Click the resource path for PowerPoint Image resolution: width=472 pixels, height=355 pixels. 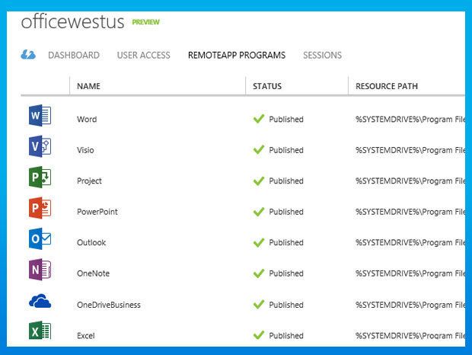coord(410,212)
